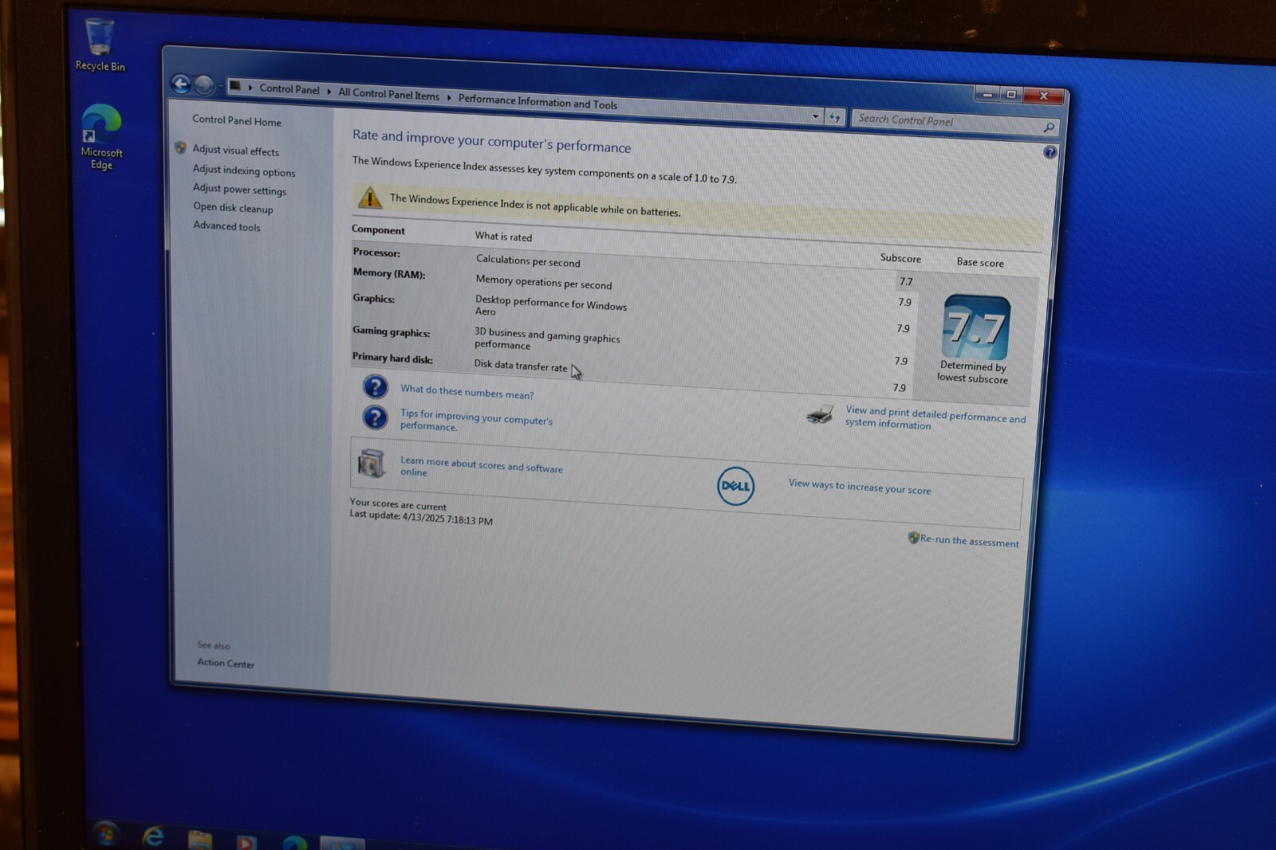Expand arrow before Control Panel breadcrumb
1276x850 pixels.
point(250,88)
